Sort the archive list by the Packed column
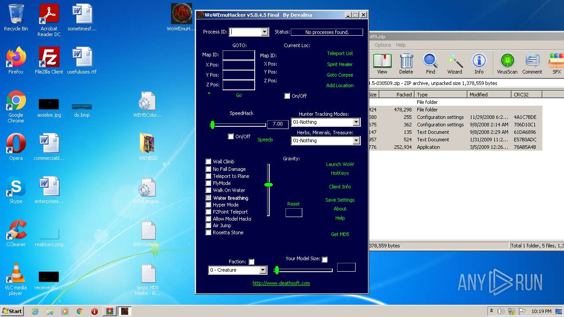 point(396,94)
